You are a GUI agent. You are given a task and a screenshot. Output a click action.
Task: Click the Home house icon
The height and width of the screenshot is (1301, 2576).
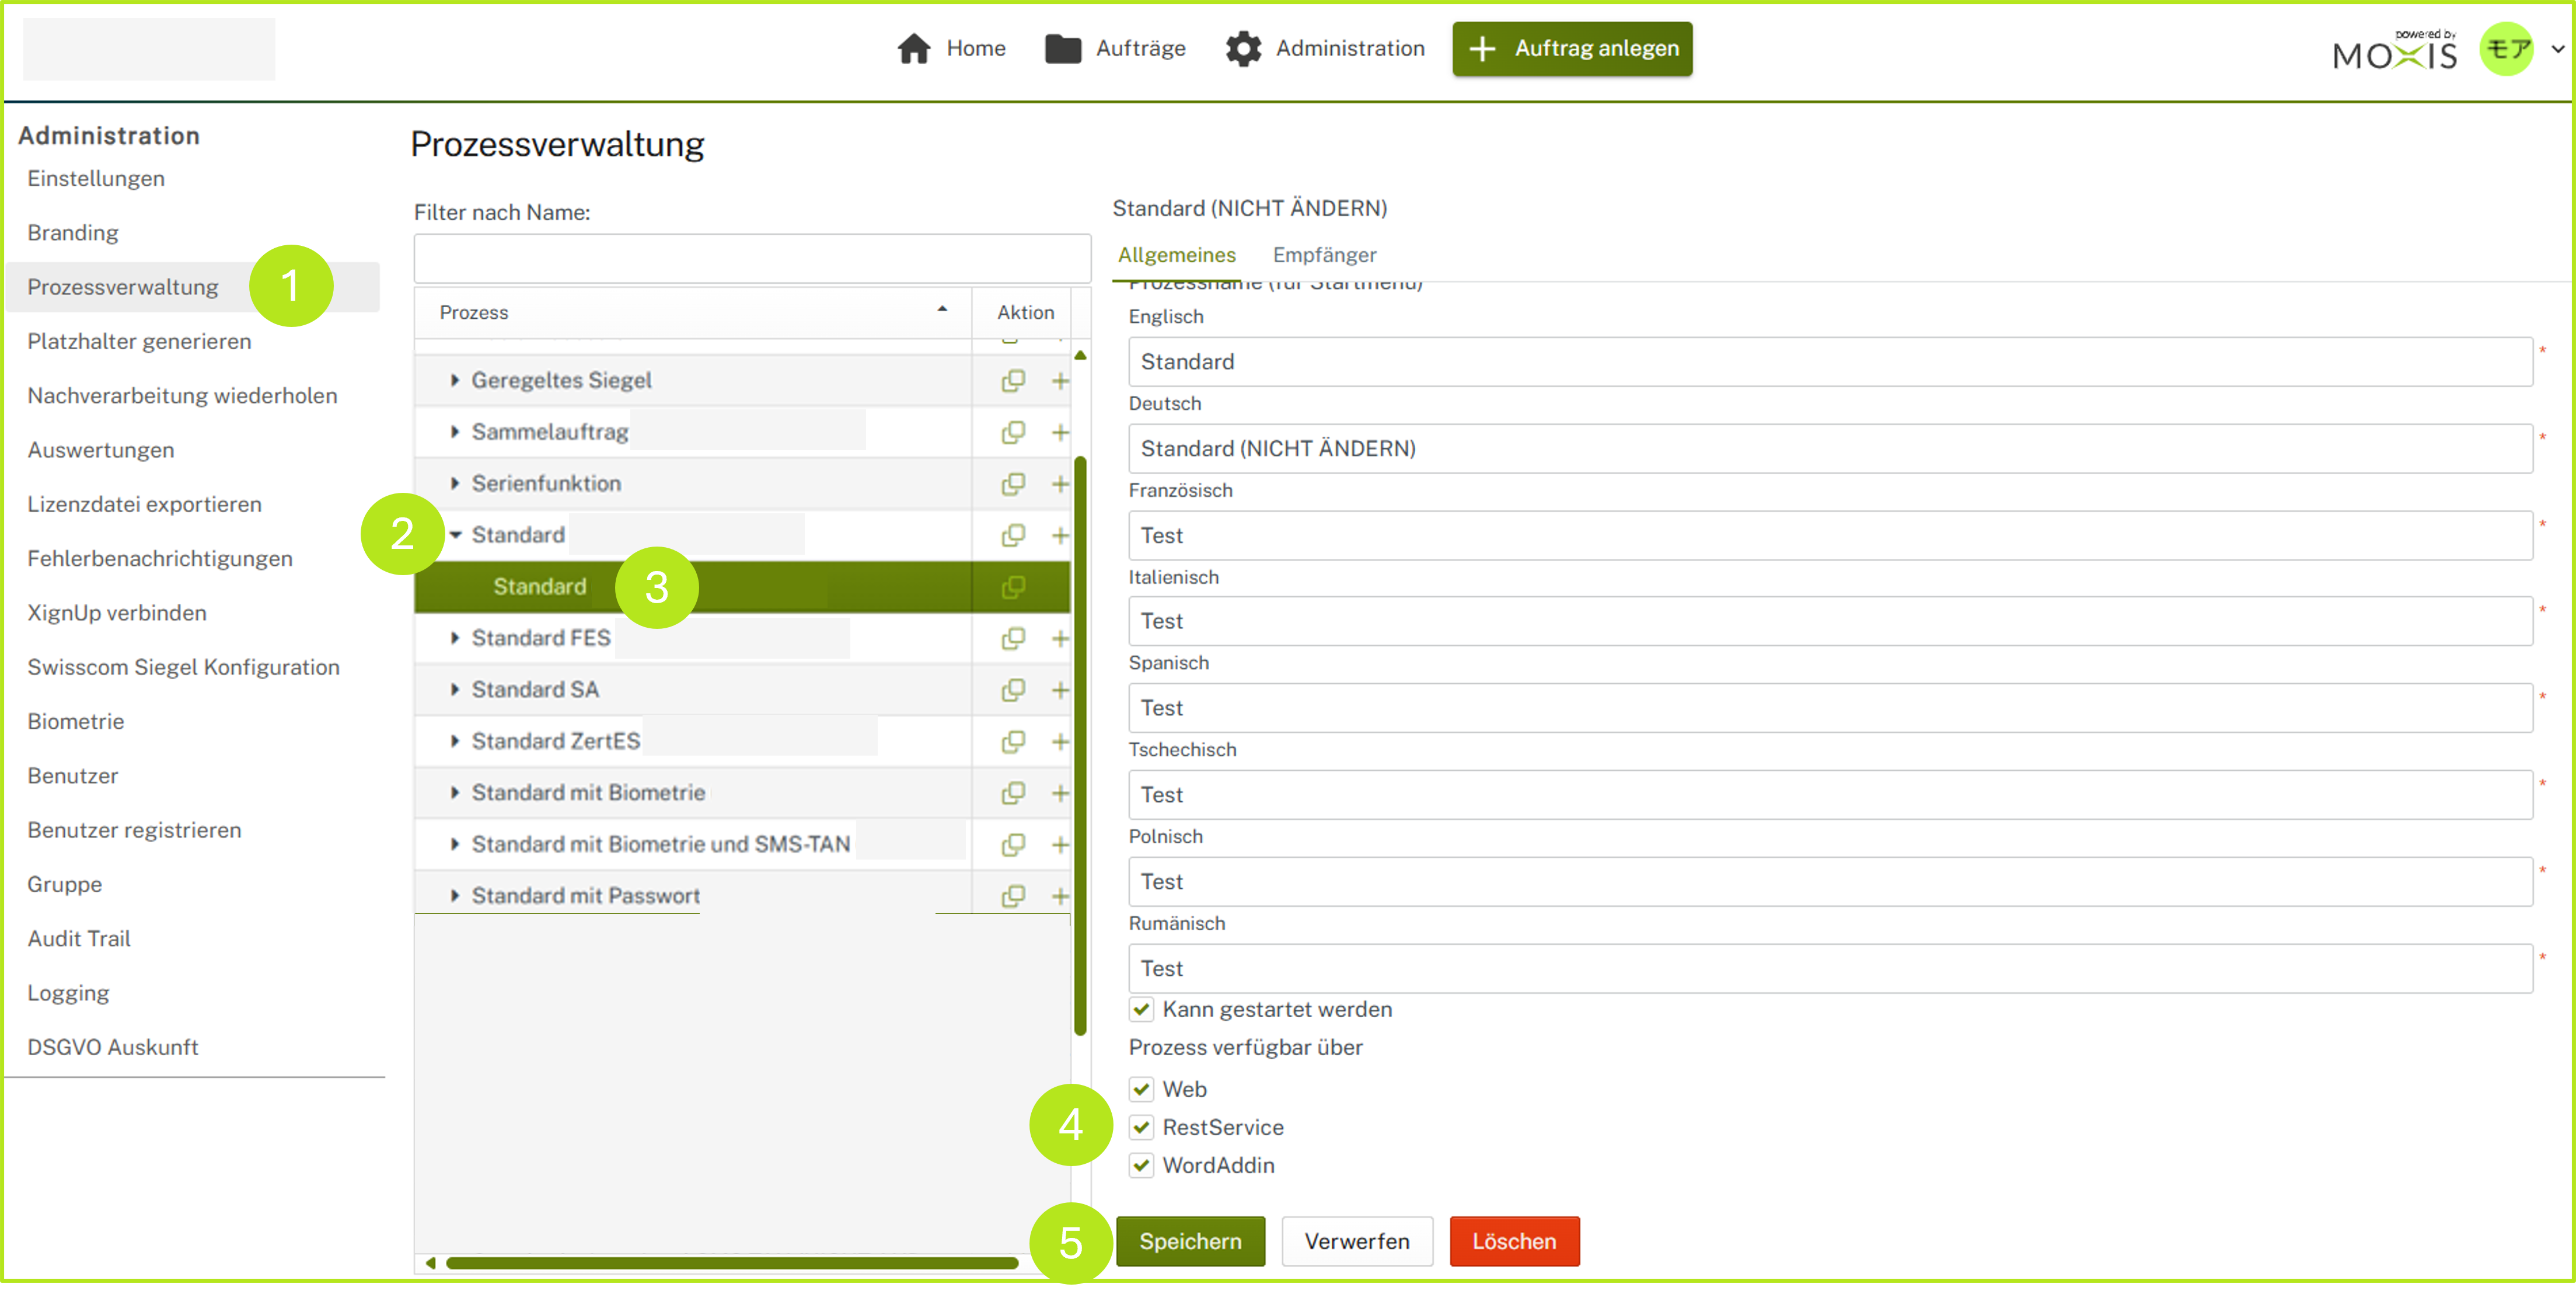pos(914,48)
